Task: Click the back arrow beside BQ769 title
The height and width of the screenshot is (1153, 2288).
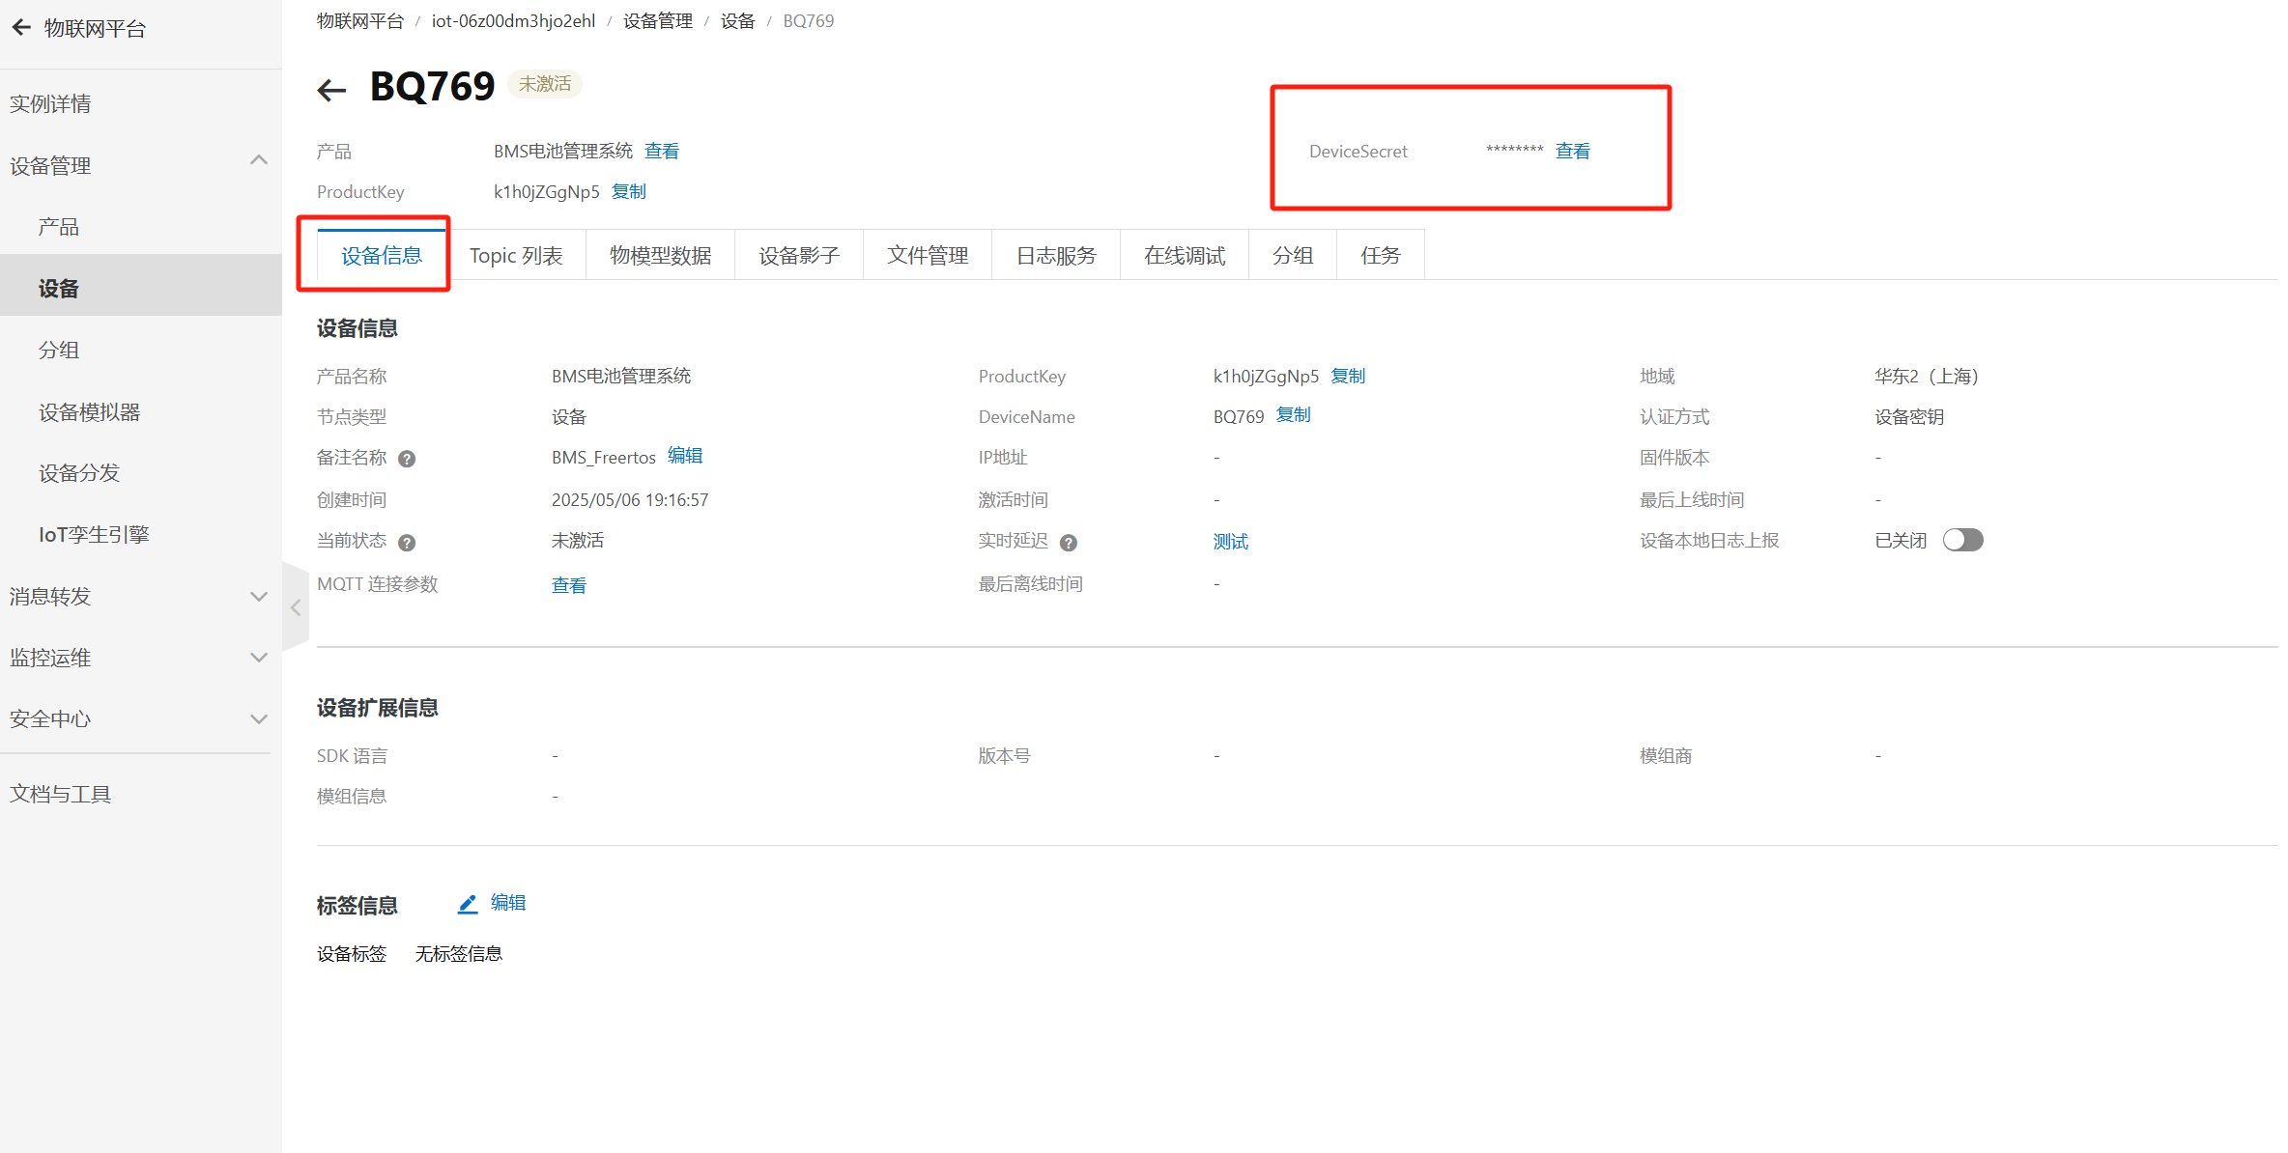Action: pyautogui.click(x=331, y=90)
